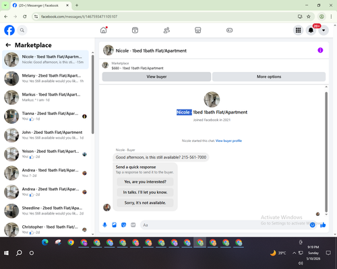Open Tianna 2bed 1bath conversation

pos(45,116)
